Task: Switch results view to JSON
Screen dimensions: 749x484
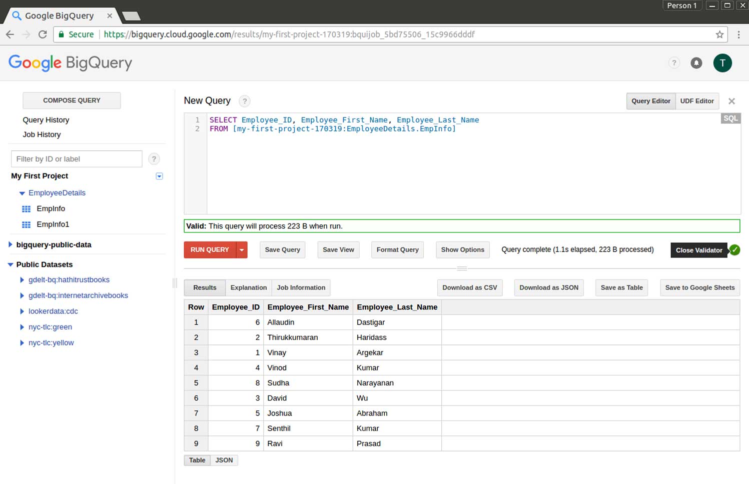Action: point(224,460)
